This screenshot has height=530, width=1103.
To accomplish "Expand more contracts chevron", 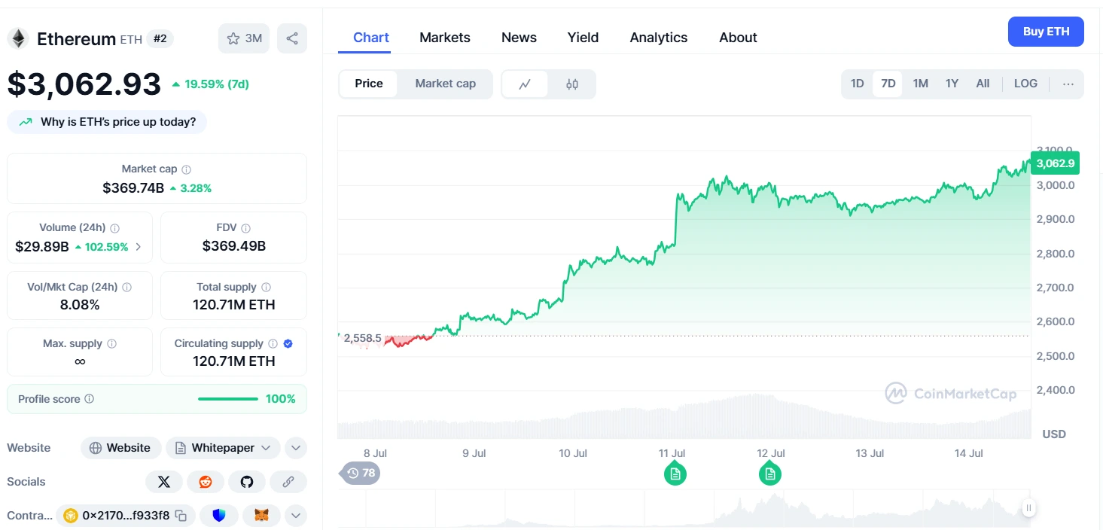I will [x=296, y=516].
